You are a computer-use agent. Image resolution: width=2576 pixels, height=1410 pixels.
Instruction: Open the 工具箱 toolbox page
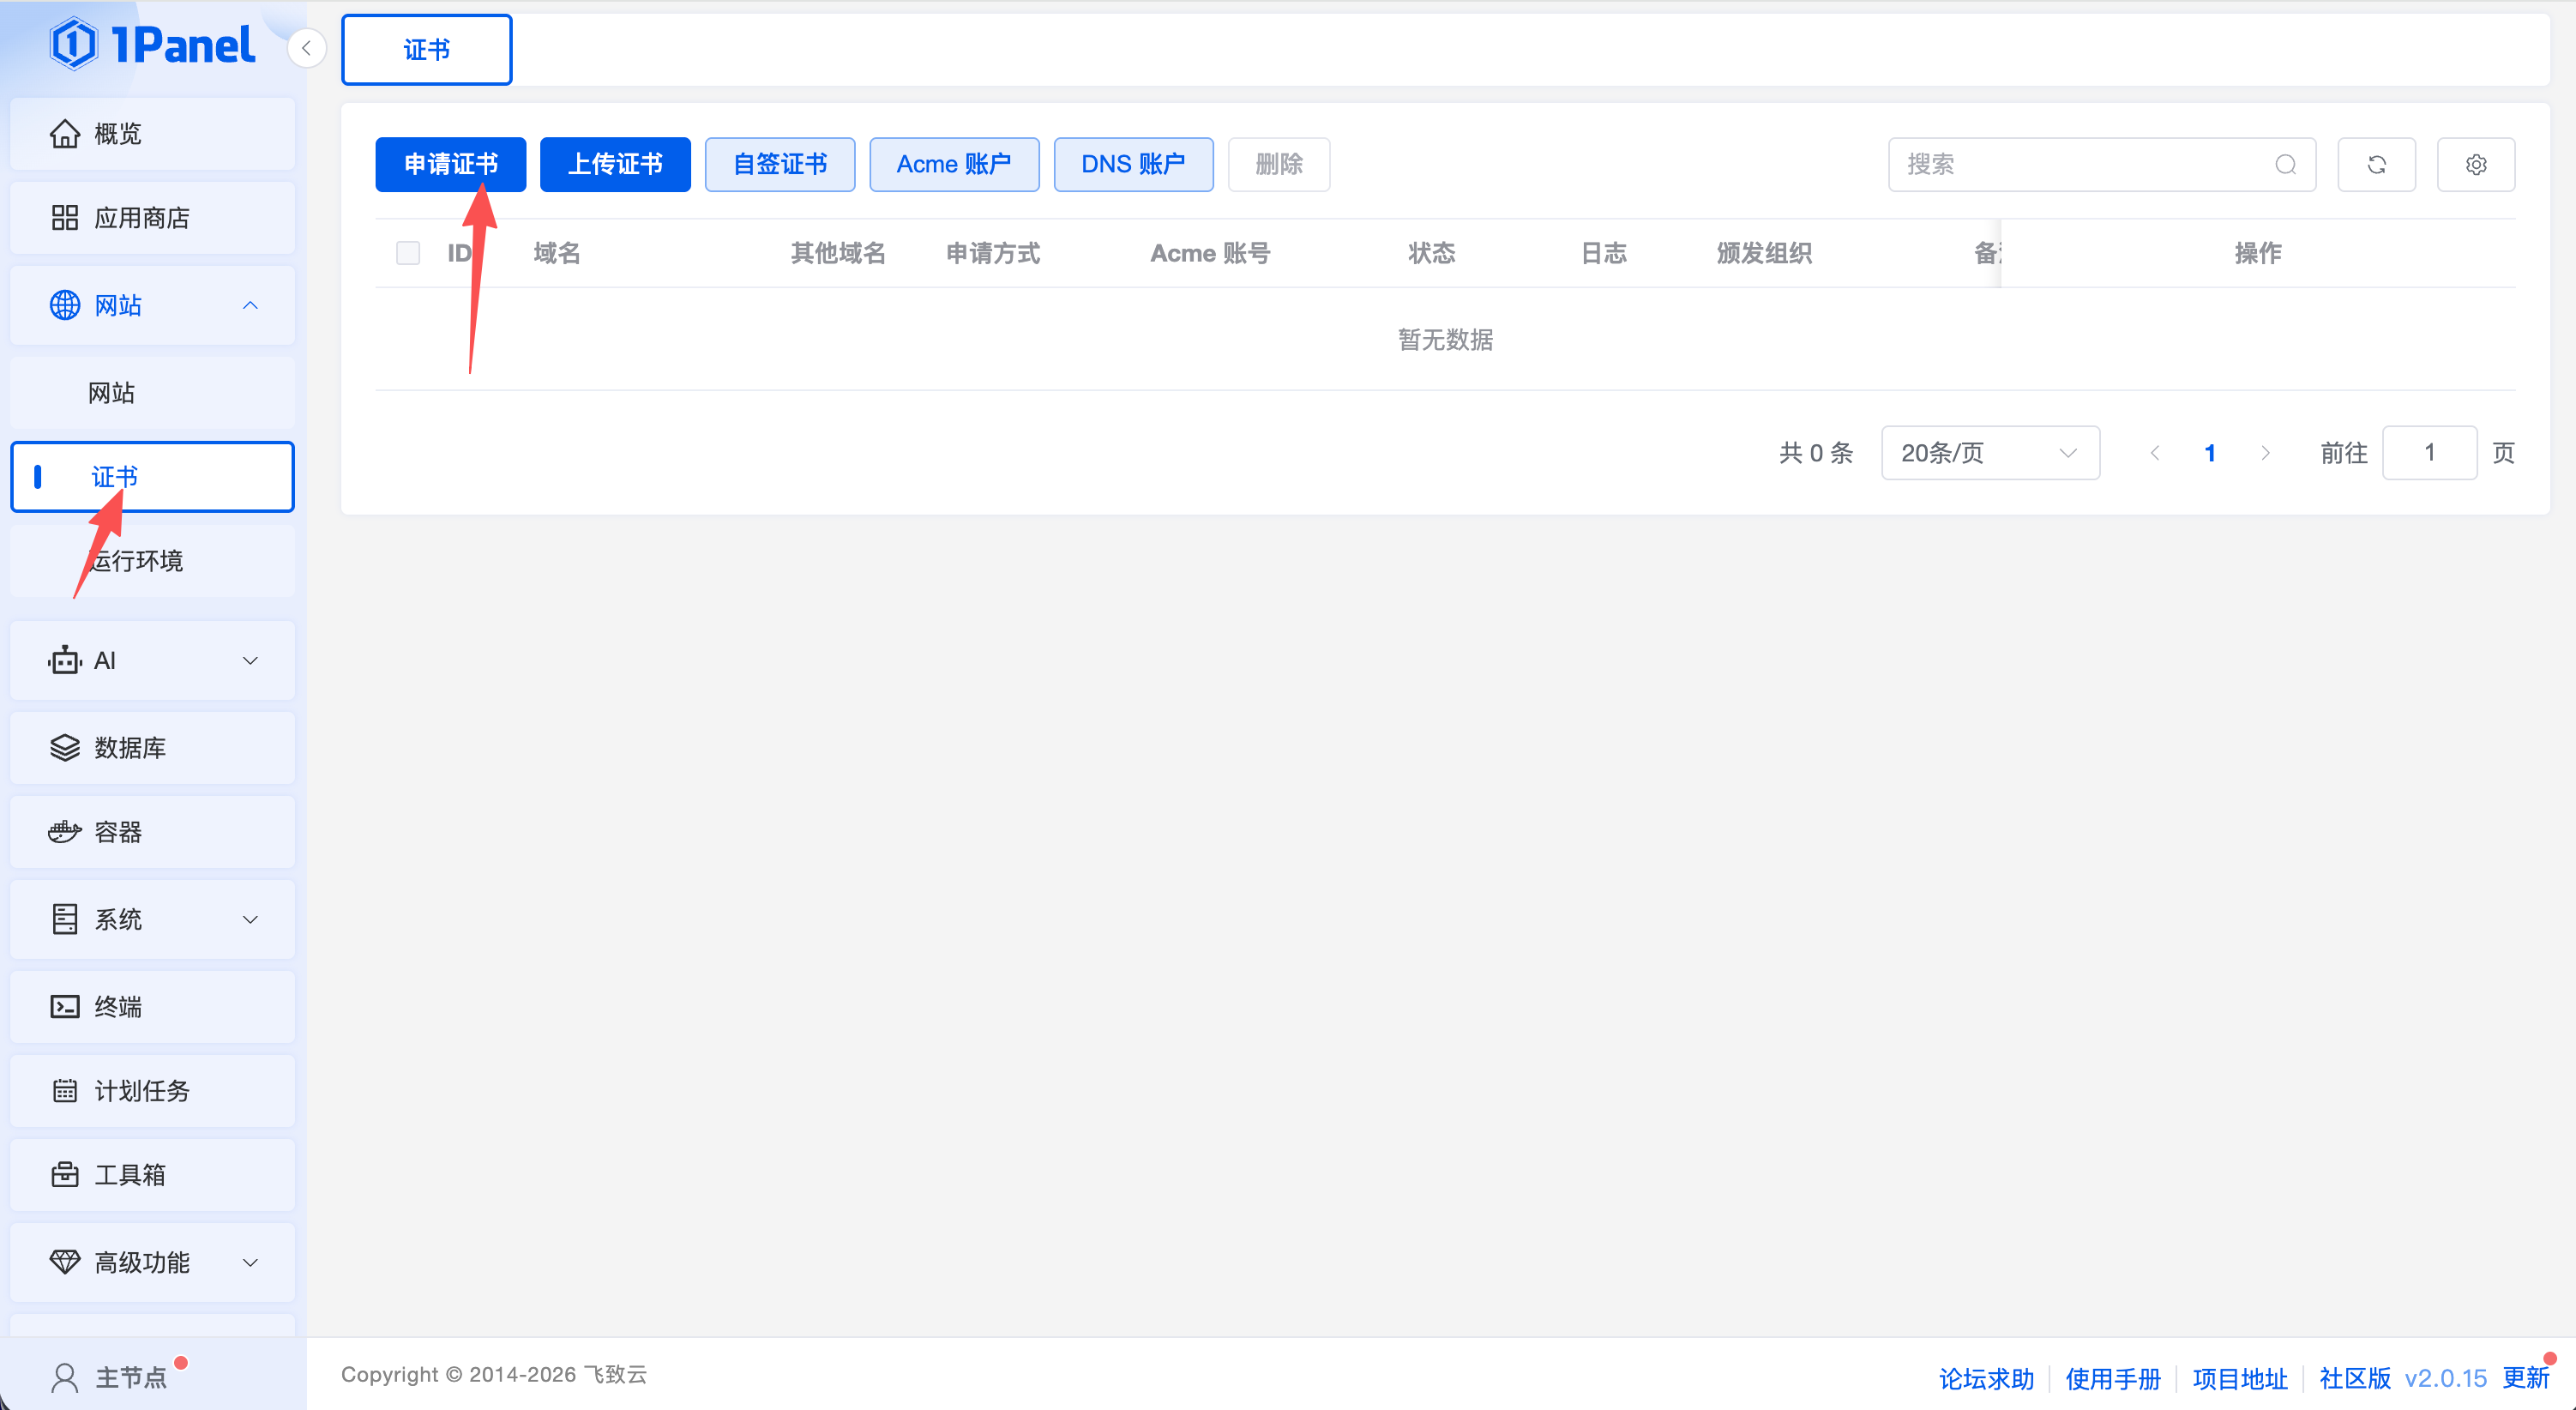pyautogui.click(x=152, y=1174)
